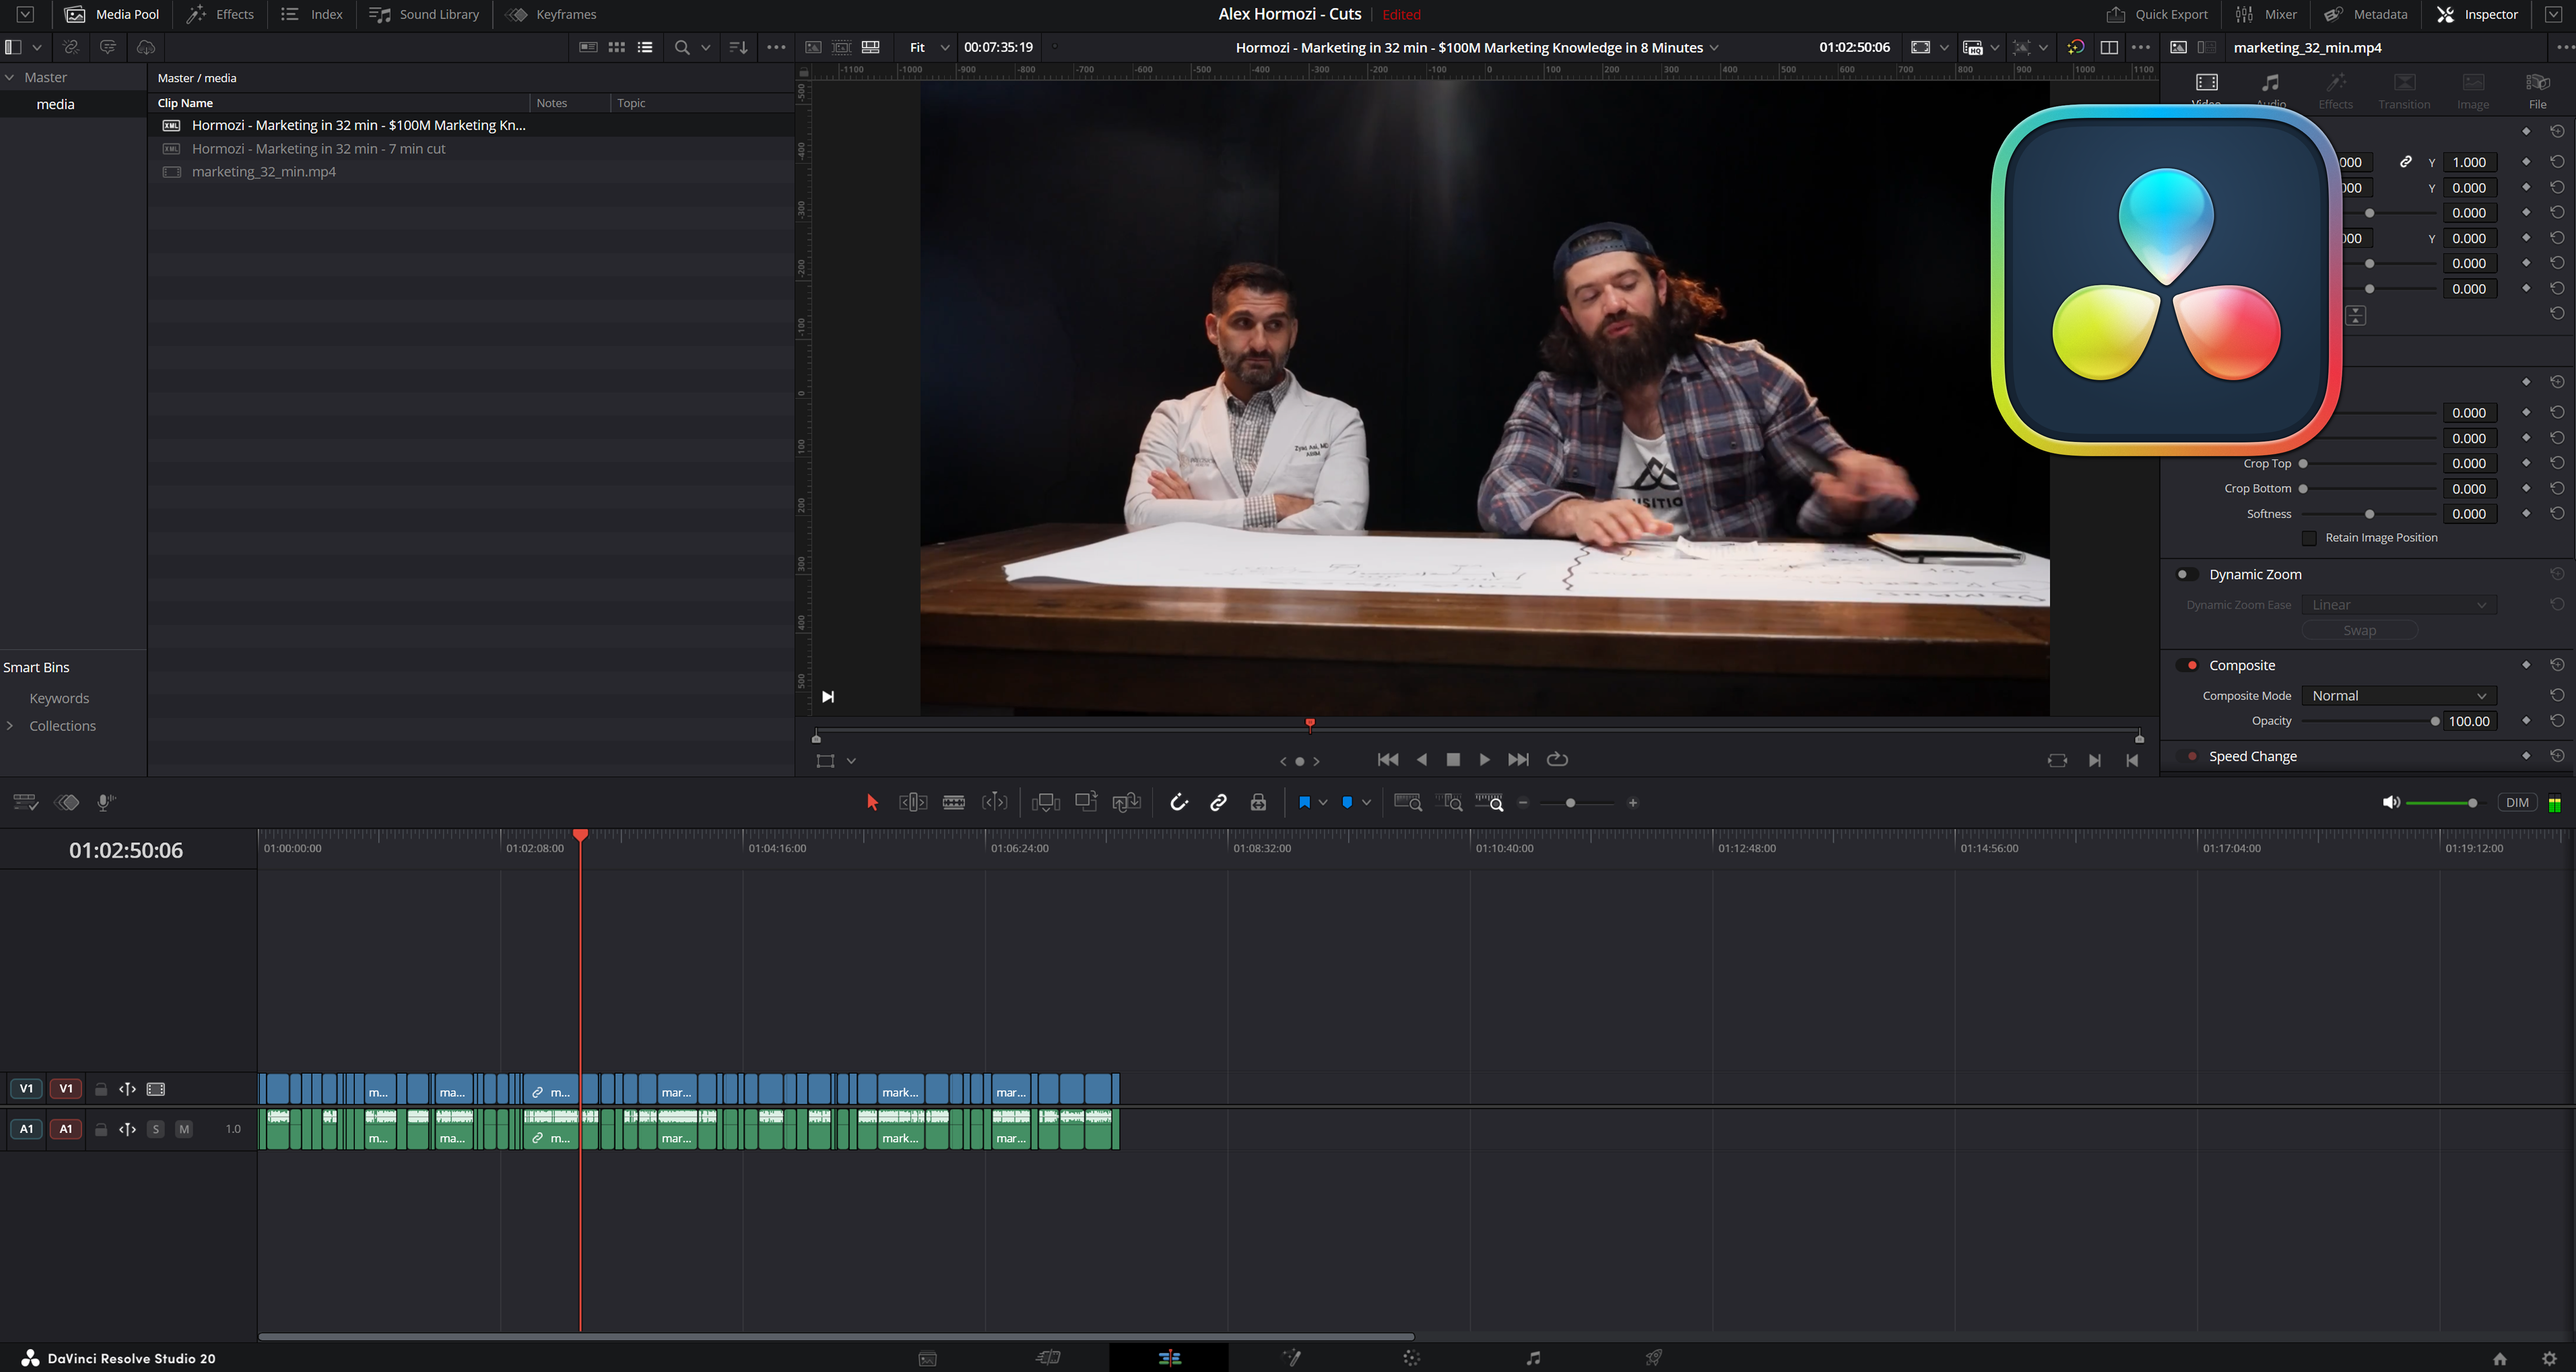Open media pool search

pos(682,47)
